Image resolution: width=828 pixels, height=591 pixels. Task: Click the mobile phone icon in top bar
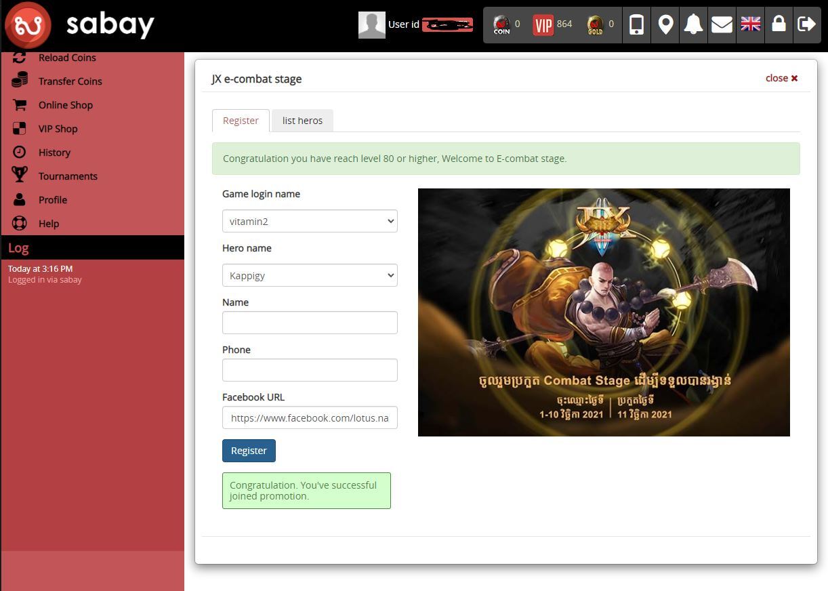click(x=636, y=25)
